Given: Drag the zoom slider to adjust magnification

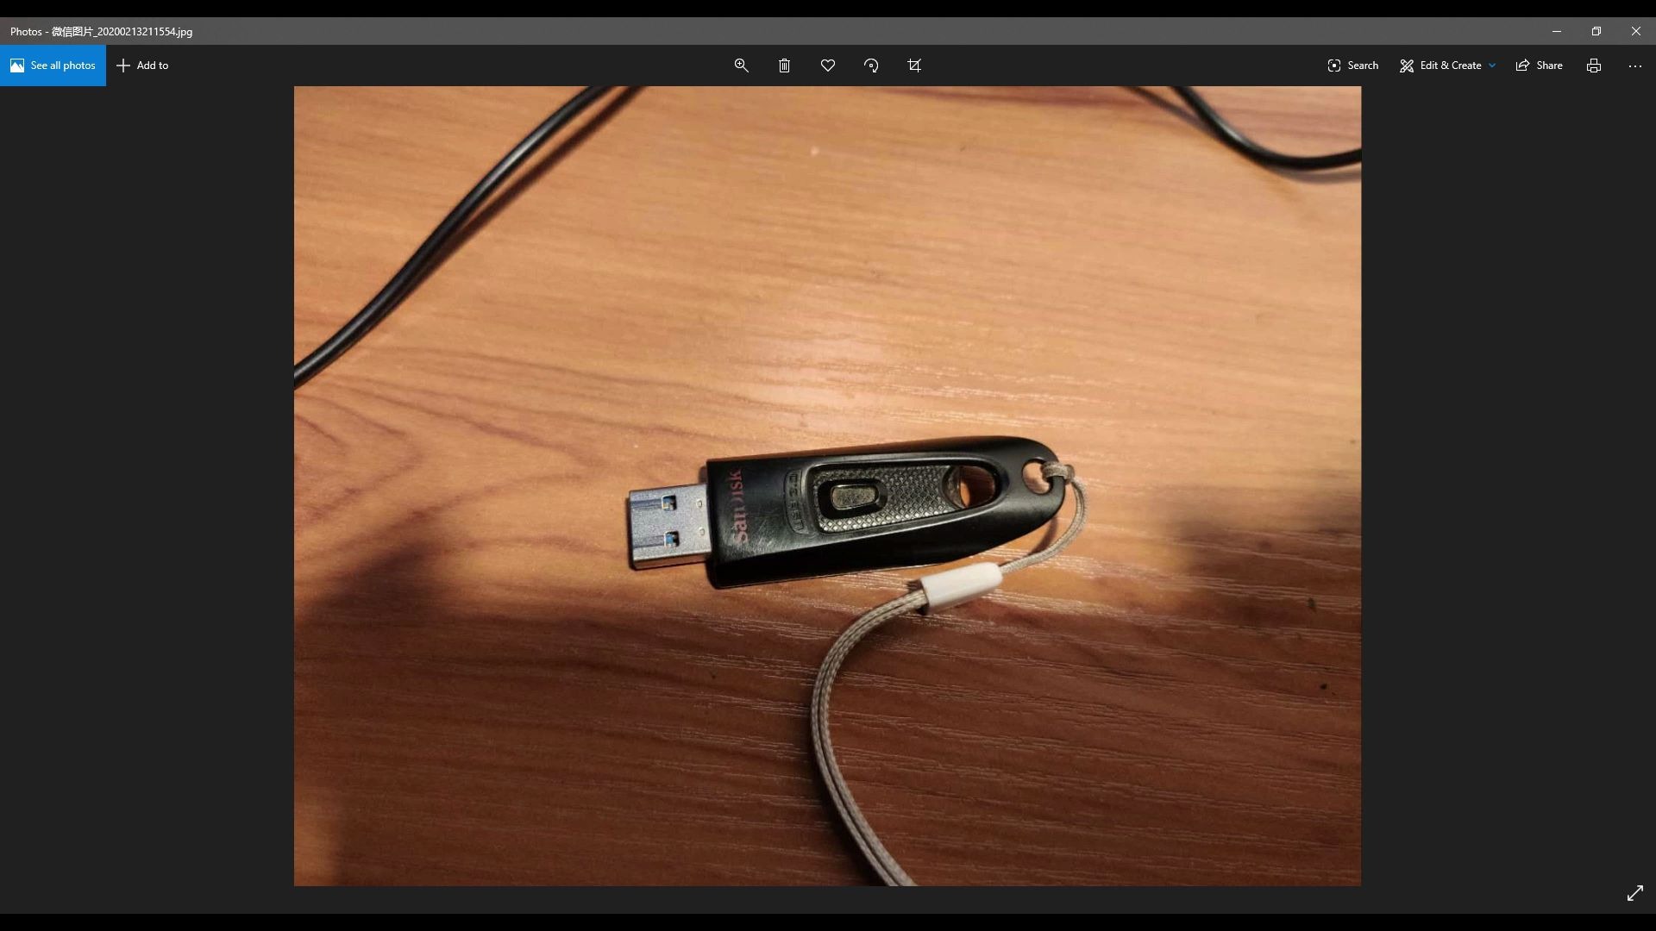Looking at the screenshot, I should pyautogui.click(x=742, y=65).
